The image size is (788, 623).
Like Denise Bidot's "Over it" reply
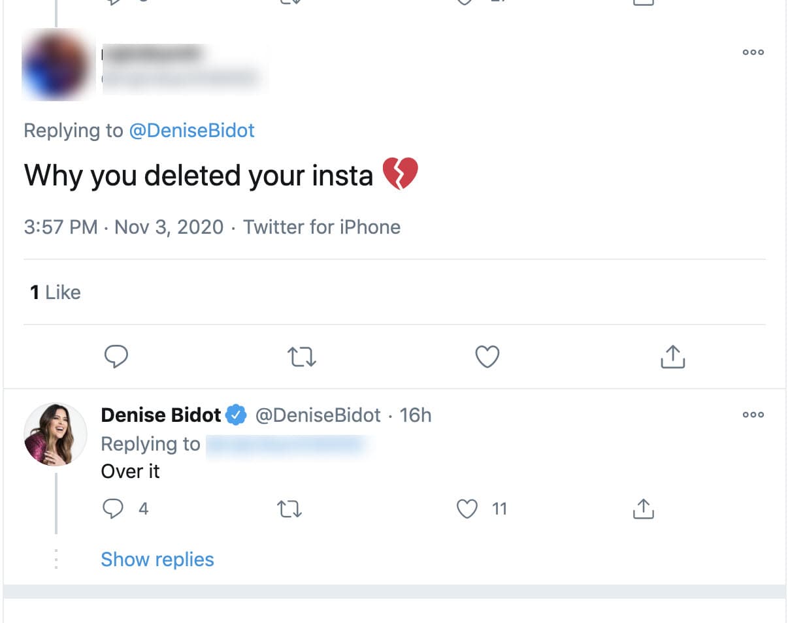[x=467, y=508]
